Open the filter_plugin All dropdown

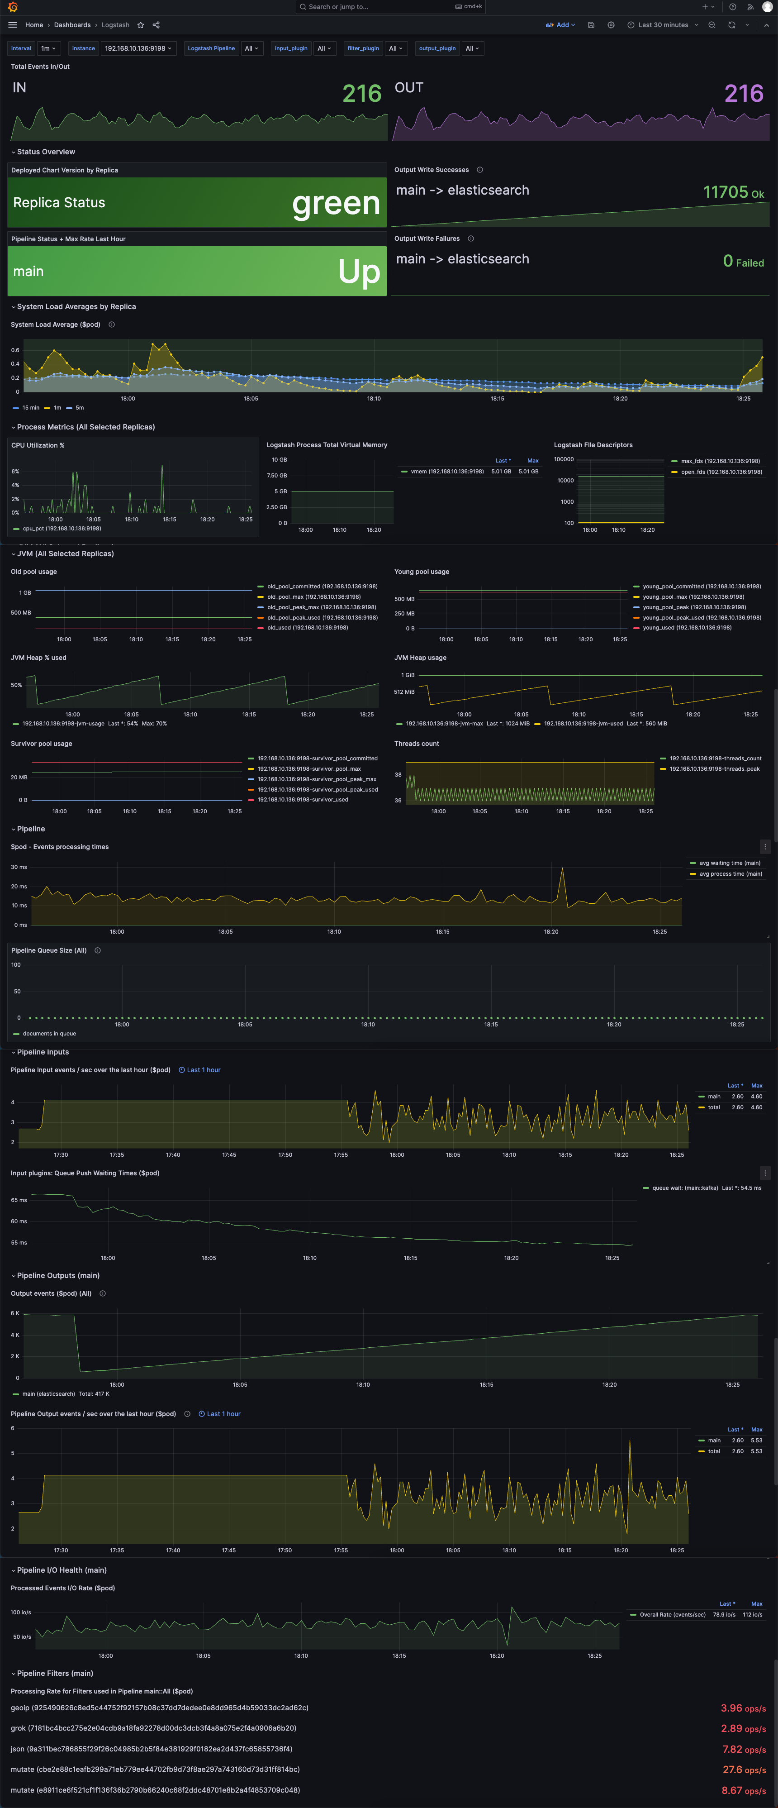396,48
